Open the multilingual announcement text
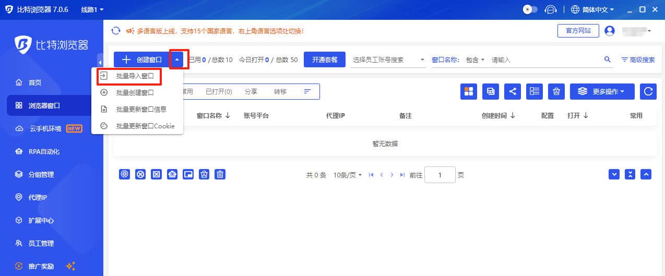This screenshot has height=276, width=665. coord(220,31)
